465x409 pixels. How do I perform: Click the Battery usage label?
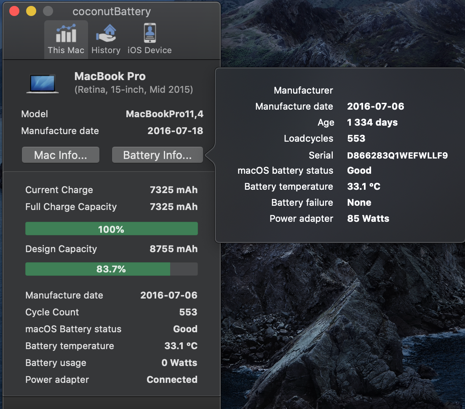[56, 363]
